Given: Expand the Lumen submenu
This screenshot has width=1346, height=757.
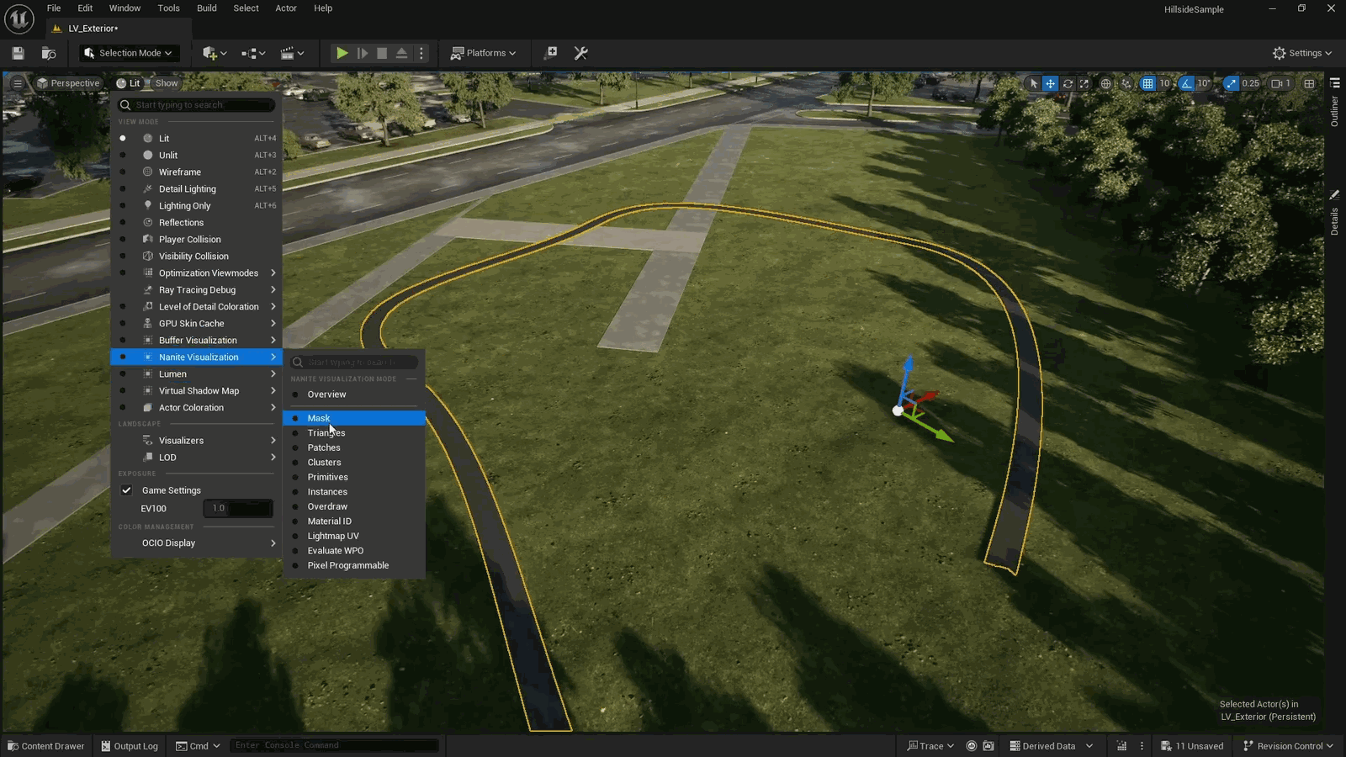Looking at the screenshot, I should coord(196,374).
